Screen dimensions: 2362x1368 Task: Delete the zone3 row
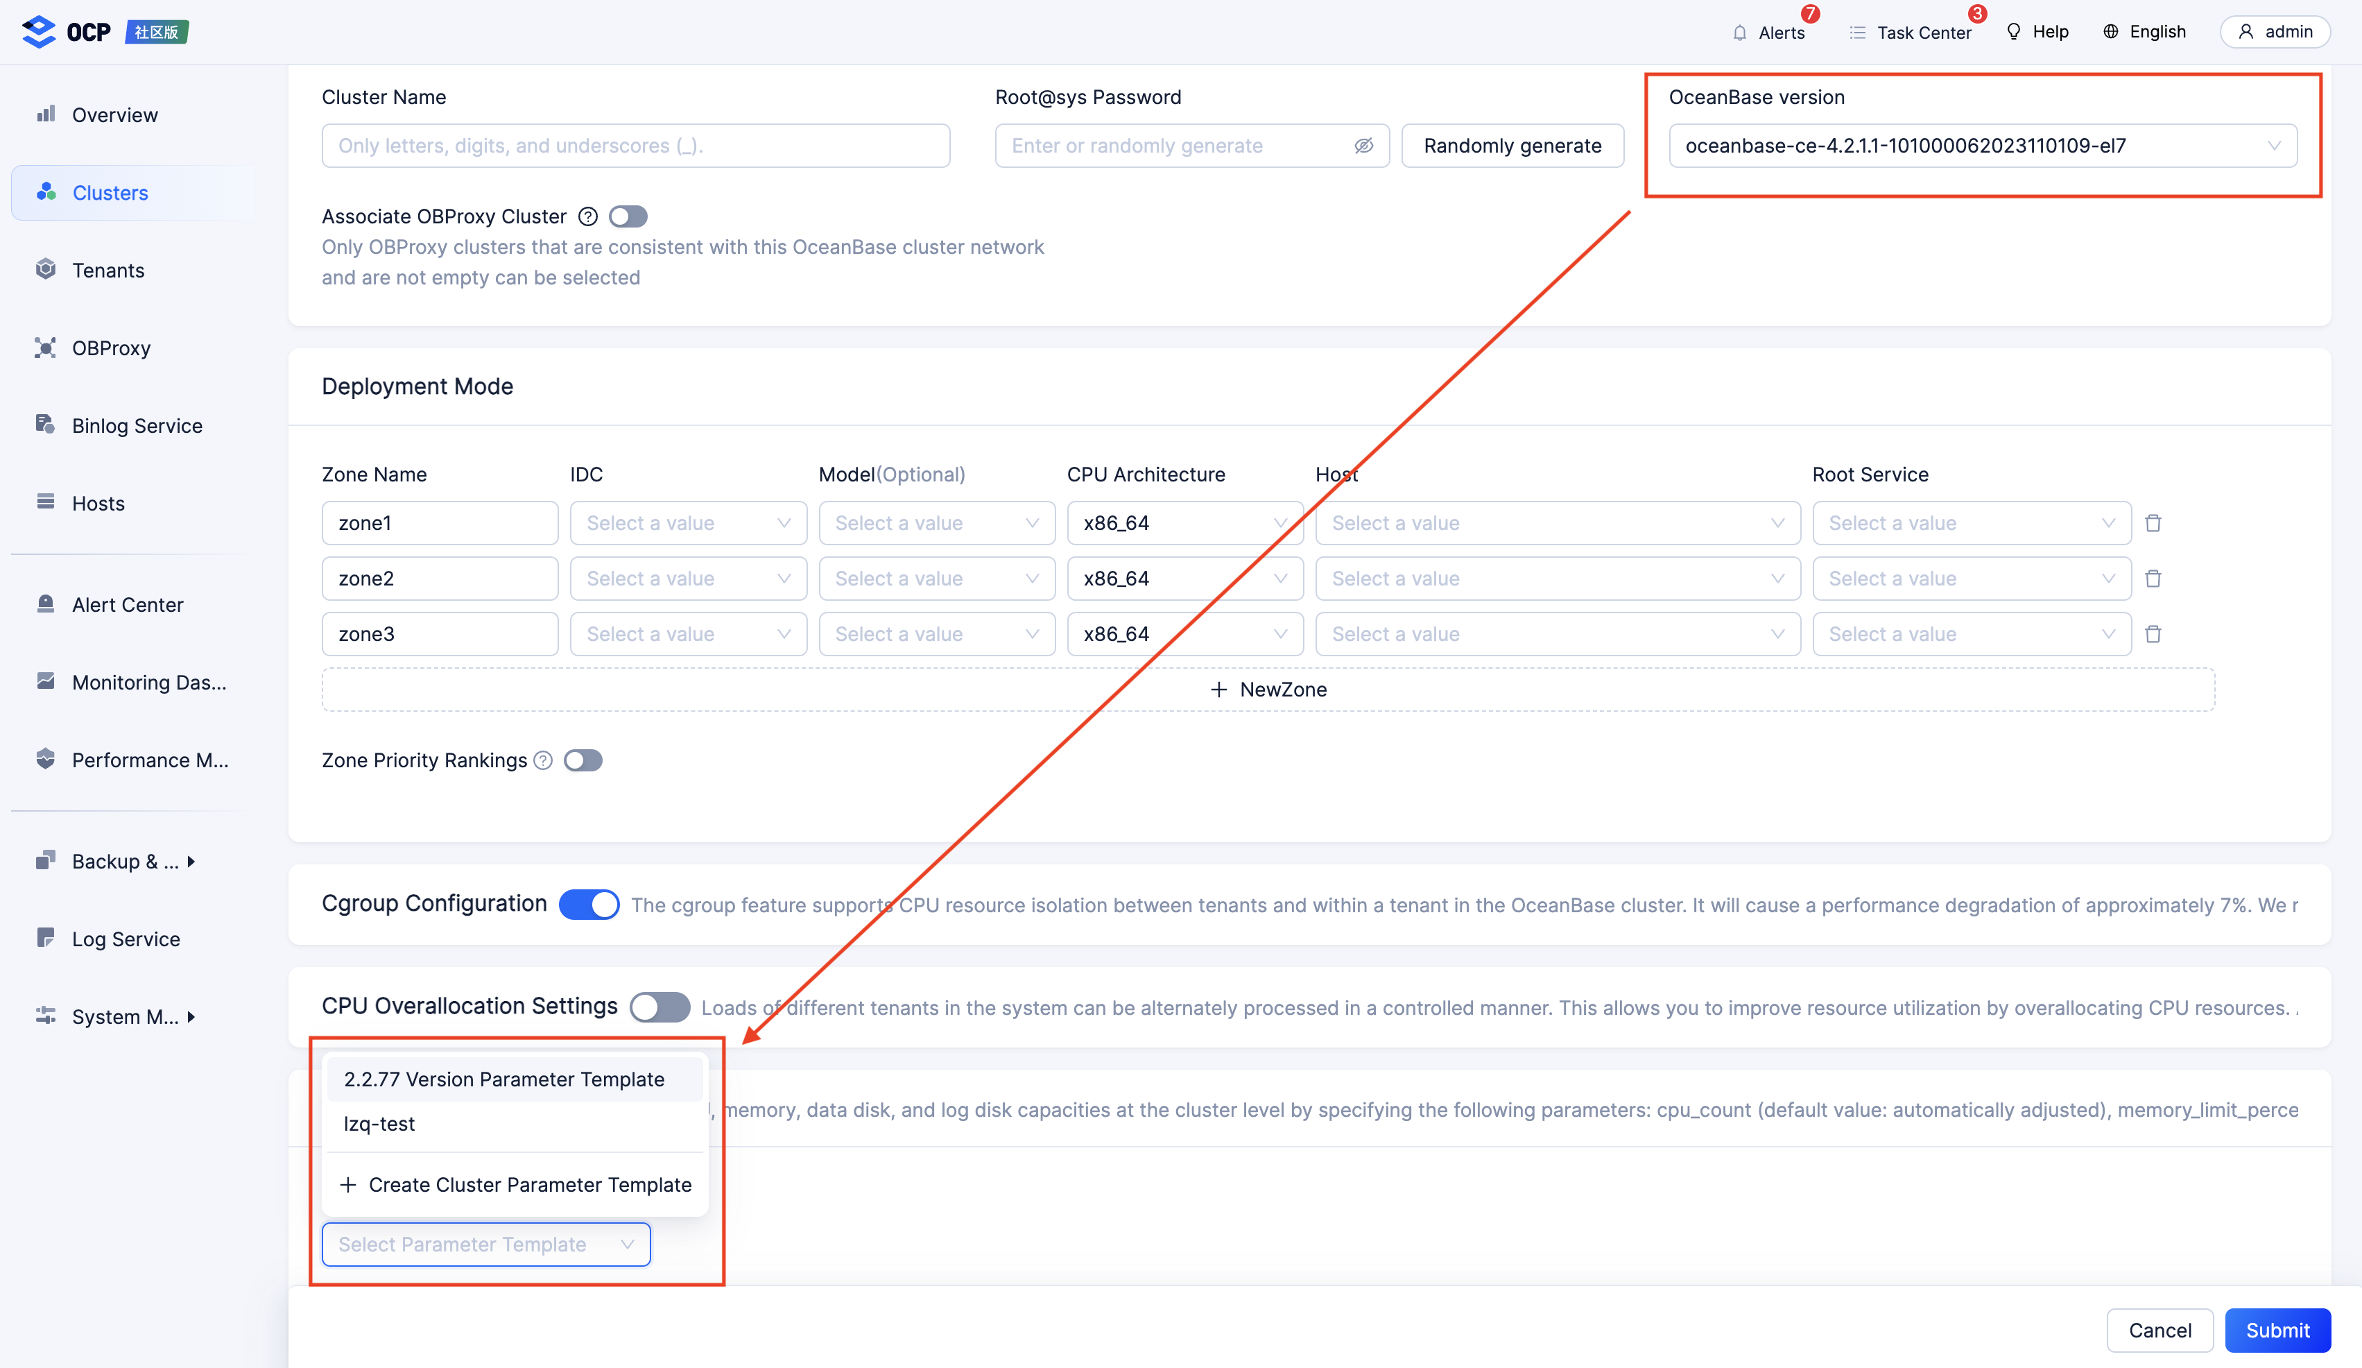coord(2153,634)
